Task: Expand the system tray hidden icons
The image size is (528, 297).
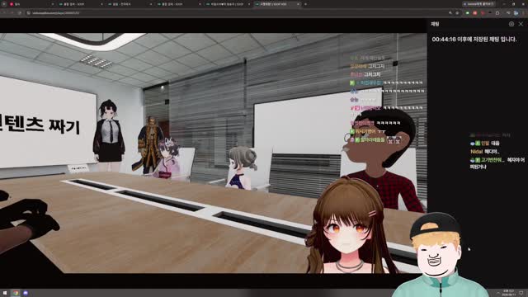Action: pyautogui.click(x=497, y=294)
